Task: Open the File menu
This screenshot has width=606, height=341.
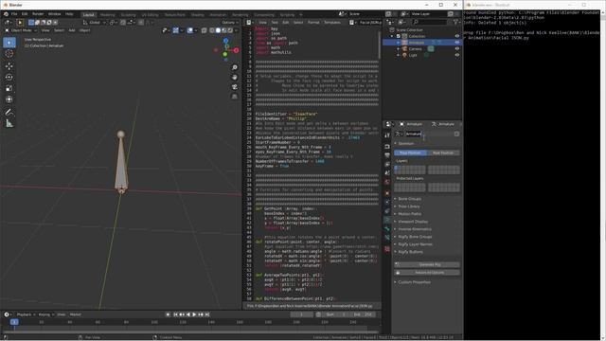Action: coord(14,14)
